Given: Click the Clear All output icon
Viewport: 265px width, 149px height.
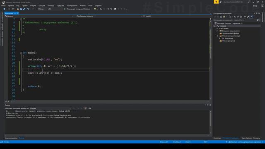Looking at the screenshot, I should (86, 108).
